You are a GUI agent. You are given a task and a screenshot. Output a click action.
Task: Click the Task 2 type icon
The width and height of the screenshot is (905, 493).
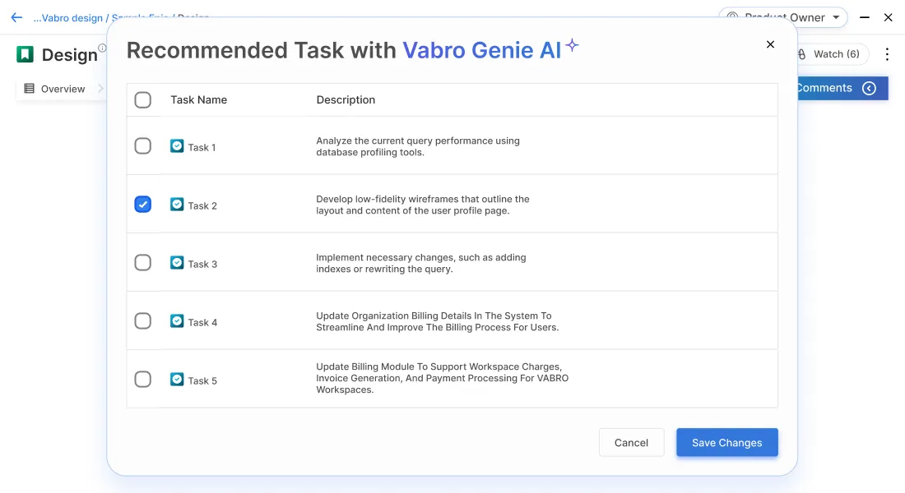coord(177,205)
